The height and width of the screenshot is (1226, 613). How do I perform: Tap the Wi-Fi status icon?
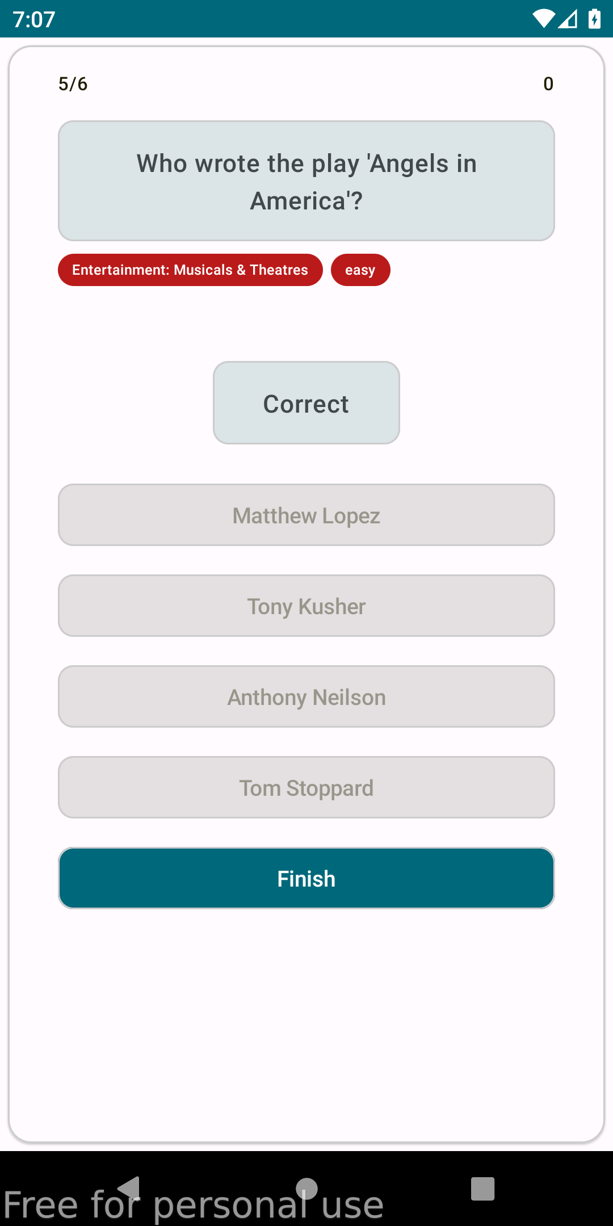(543, 19)
